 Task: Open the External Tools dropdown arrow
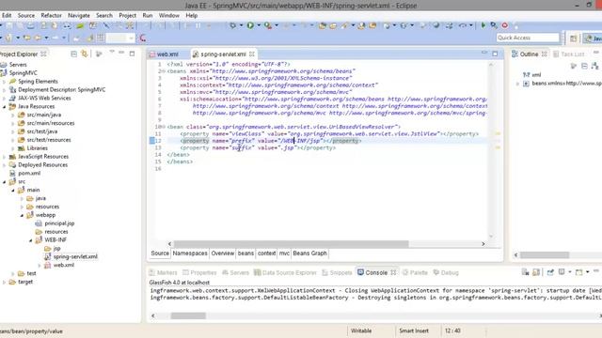point(277,25)
